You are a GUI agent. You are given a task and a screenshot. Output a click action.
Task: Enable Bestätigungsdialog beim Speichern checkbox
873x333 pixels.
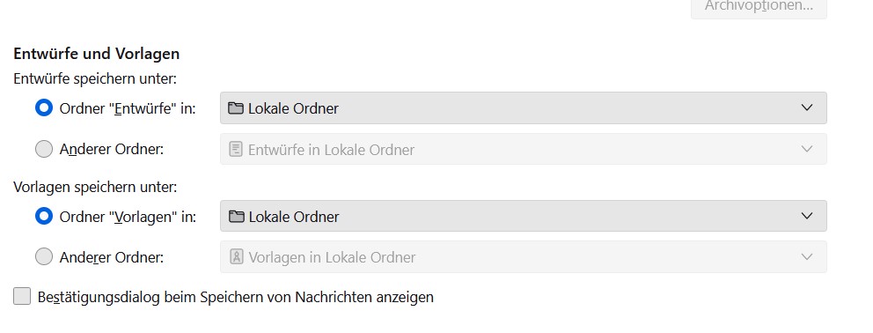point(22,296)
